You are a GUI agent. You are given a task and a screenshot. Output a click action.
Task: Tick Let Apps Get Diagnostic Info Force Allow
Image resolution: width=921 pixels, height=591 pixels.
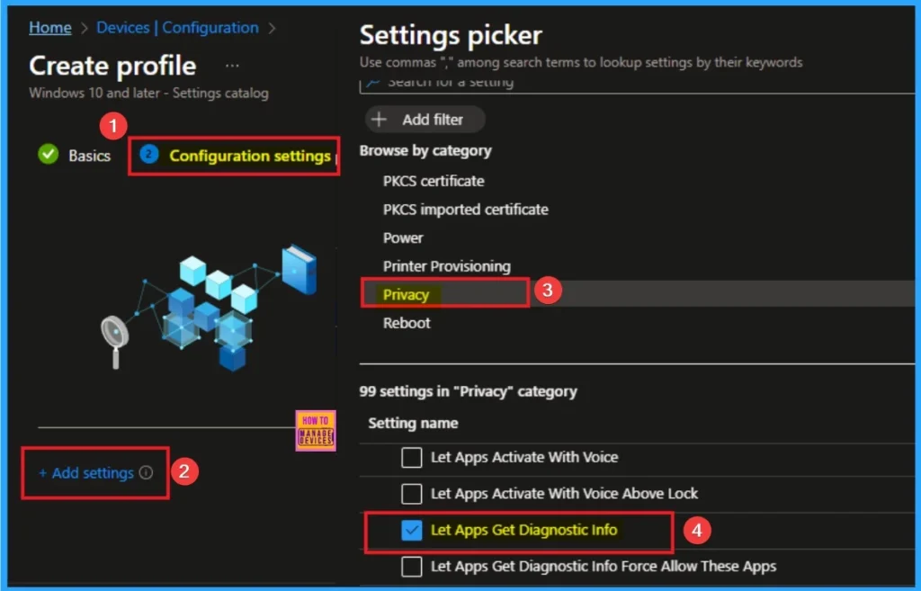click(x=412, y=567)
